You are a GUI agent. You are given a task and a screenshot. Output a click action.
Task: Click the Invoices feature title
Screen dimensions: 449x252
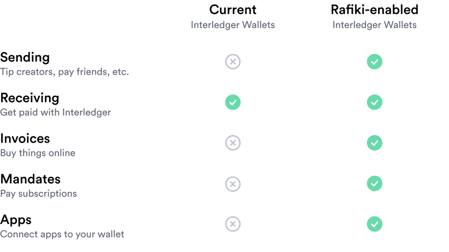pyautogui.click(x=25, y=138)
